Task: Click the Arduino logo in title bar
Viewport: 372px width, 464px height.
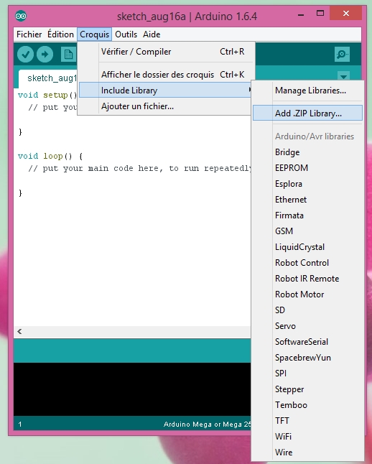Action: (x=21, y=16)
